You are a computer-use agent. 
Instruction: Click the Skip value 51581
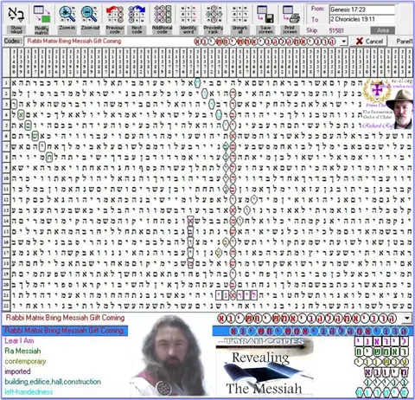click(x=336, y=30)
